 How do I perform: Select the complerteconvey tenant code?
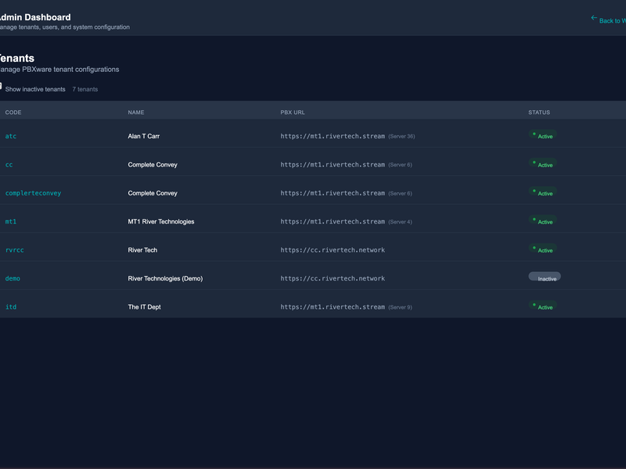[x=33, y=193]
